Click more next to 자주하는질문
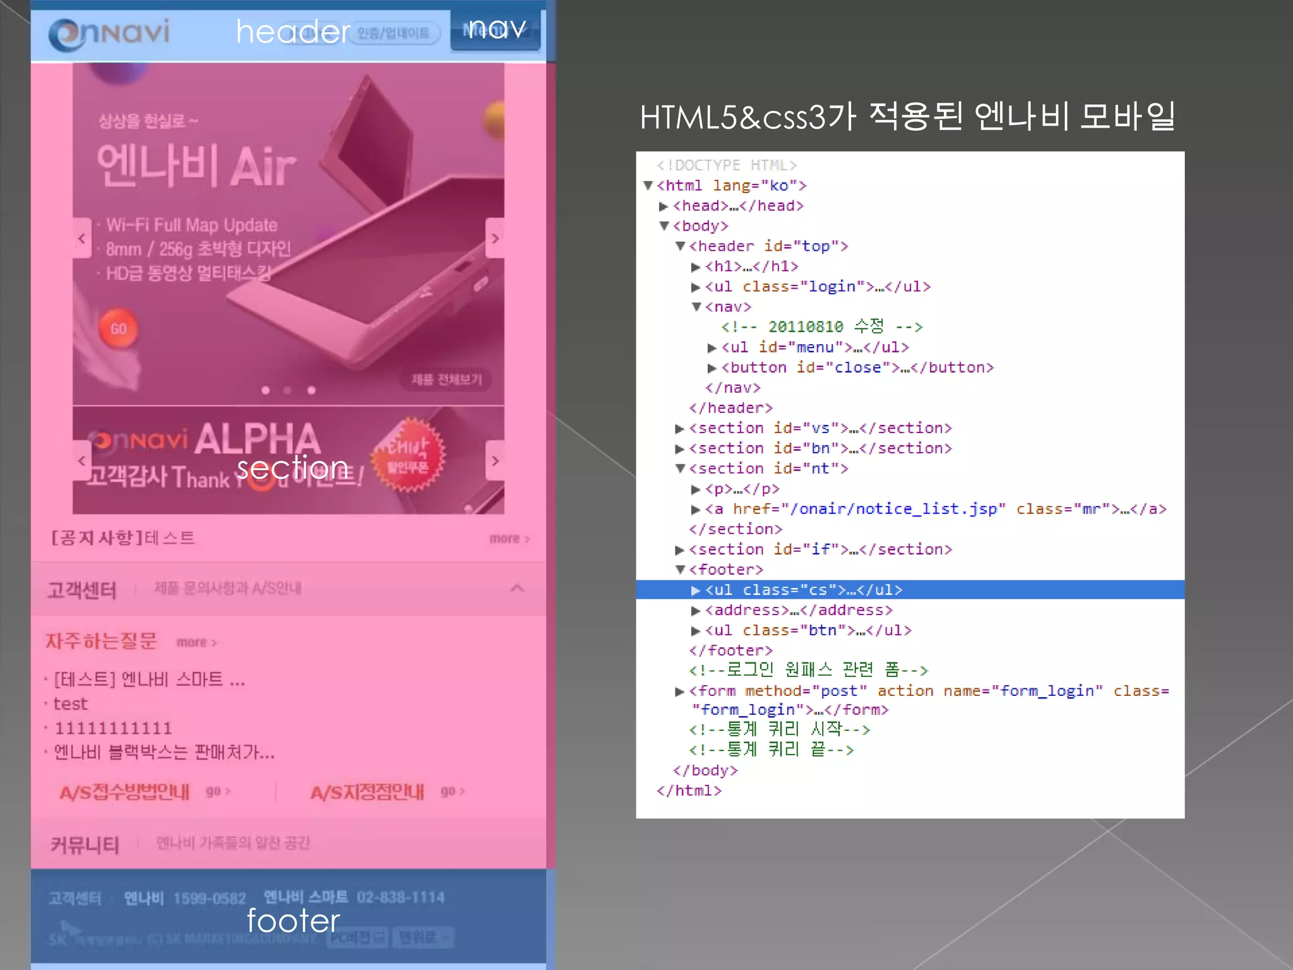Viewport: 1293px width, 970px height. (196, 642)
